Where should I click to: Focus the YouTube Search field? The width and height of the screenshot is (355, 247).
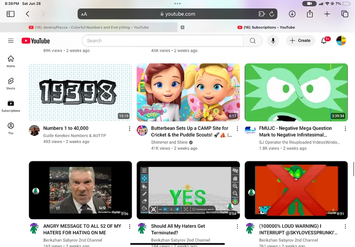click(163, 41)
